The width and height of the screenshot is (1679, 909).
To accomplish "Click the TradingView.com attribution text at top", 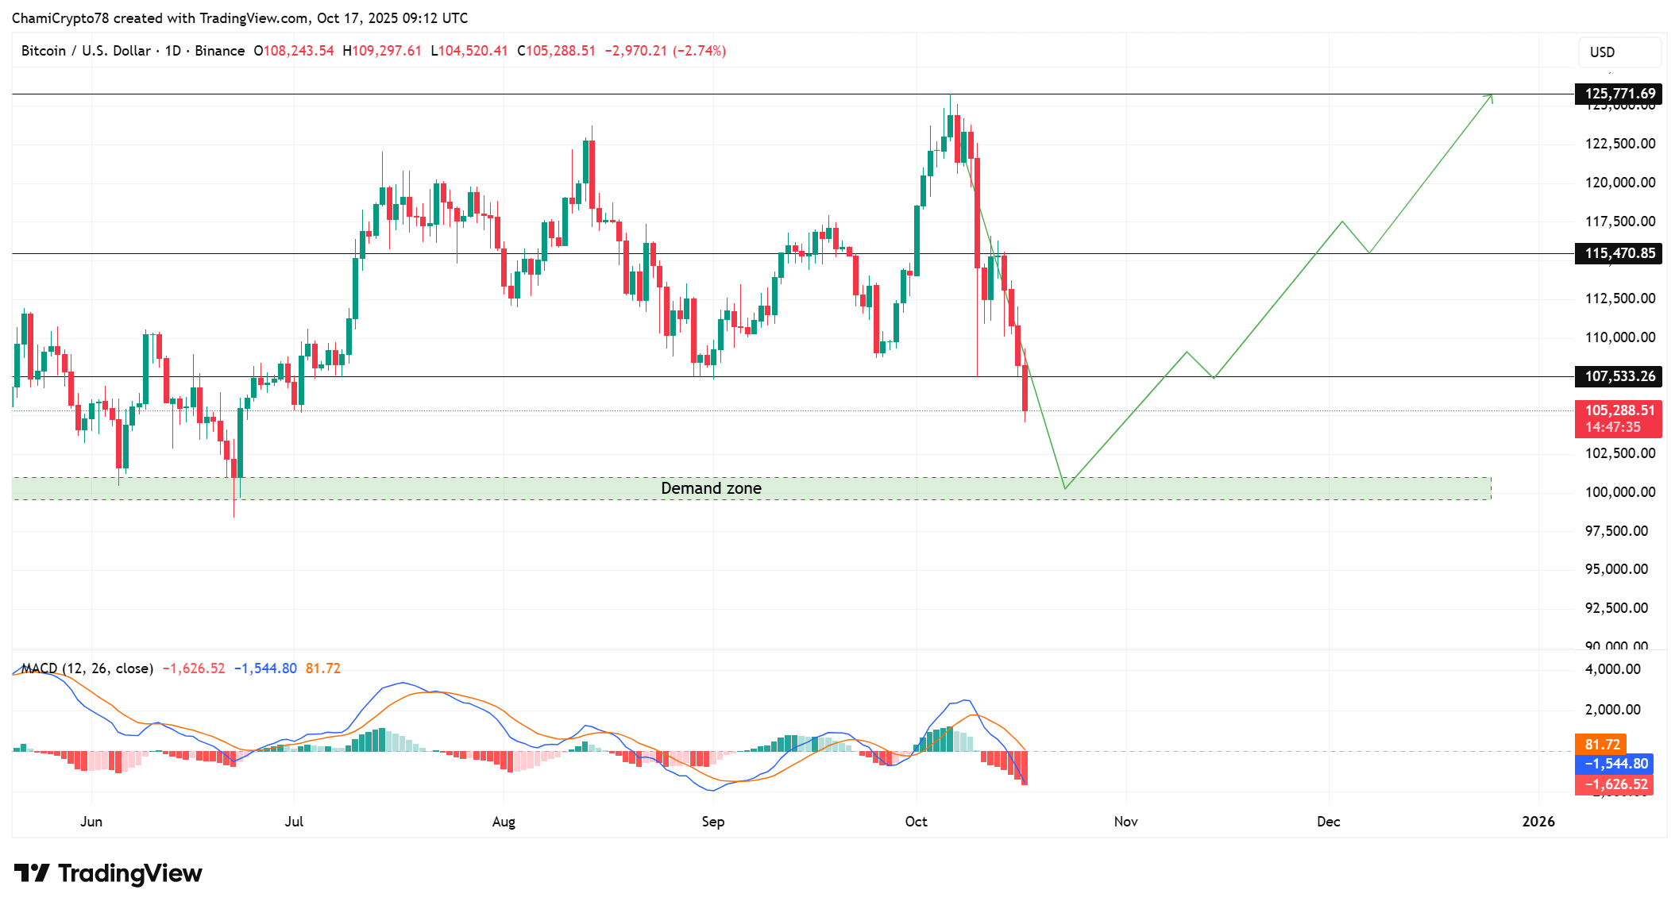I will (253, 18).
